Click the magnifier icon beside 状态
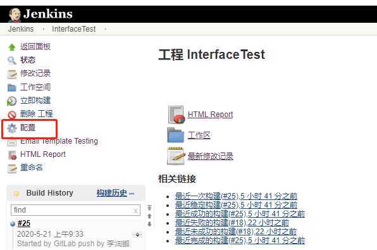The width and height of the screenshot is (377, 250). (12, 60)
